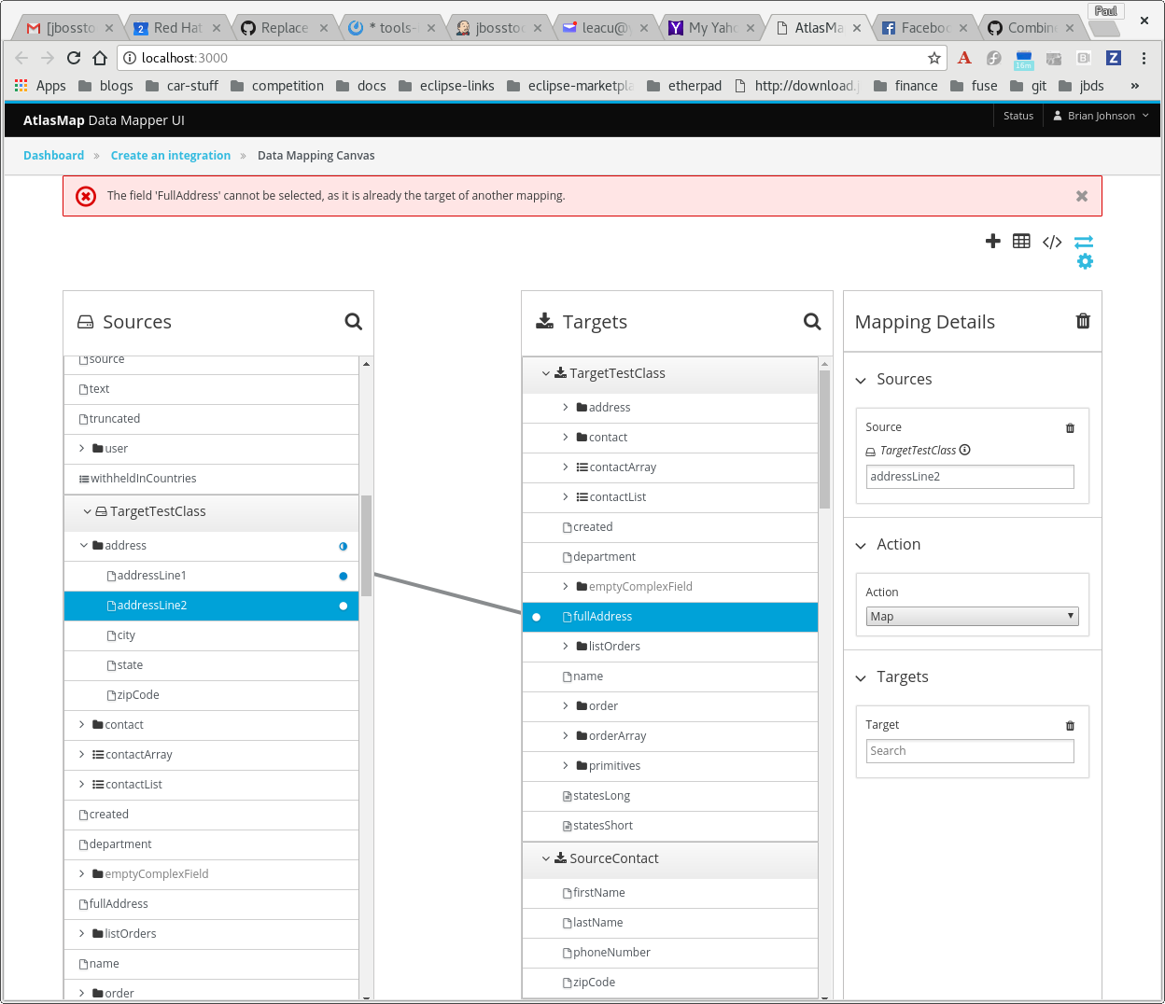Remove the source with its trash icon
Screen dimensions: 1165x1004
pyautogui.click(x=1070, y=427)
